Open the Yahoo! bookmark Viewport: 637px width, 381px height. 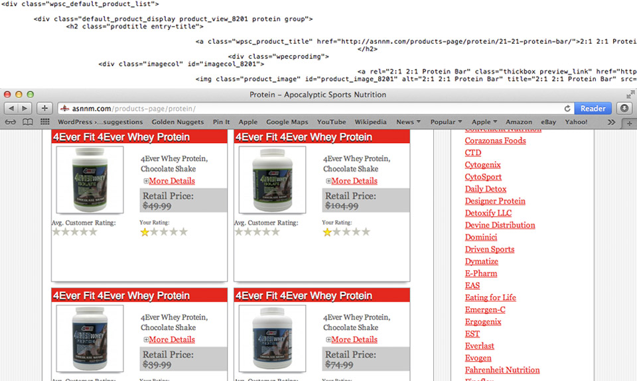(x=576, y=122)
